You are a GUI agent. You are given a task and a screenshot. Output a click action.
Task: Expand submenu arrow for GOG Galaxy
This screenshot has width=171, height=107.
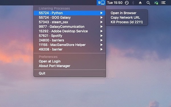[x=101, y=18]
